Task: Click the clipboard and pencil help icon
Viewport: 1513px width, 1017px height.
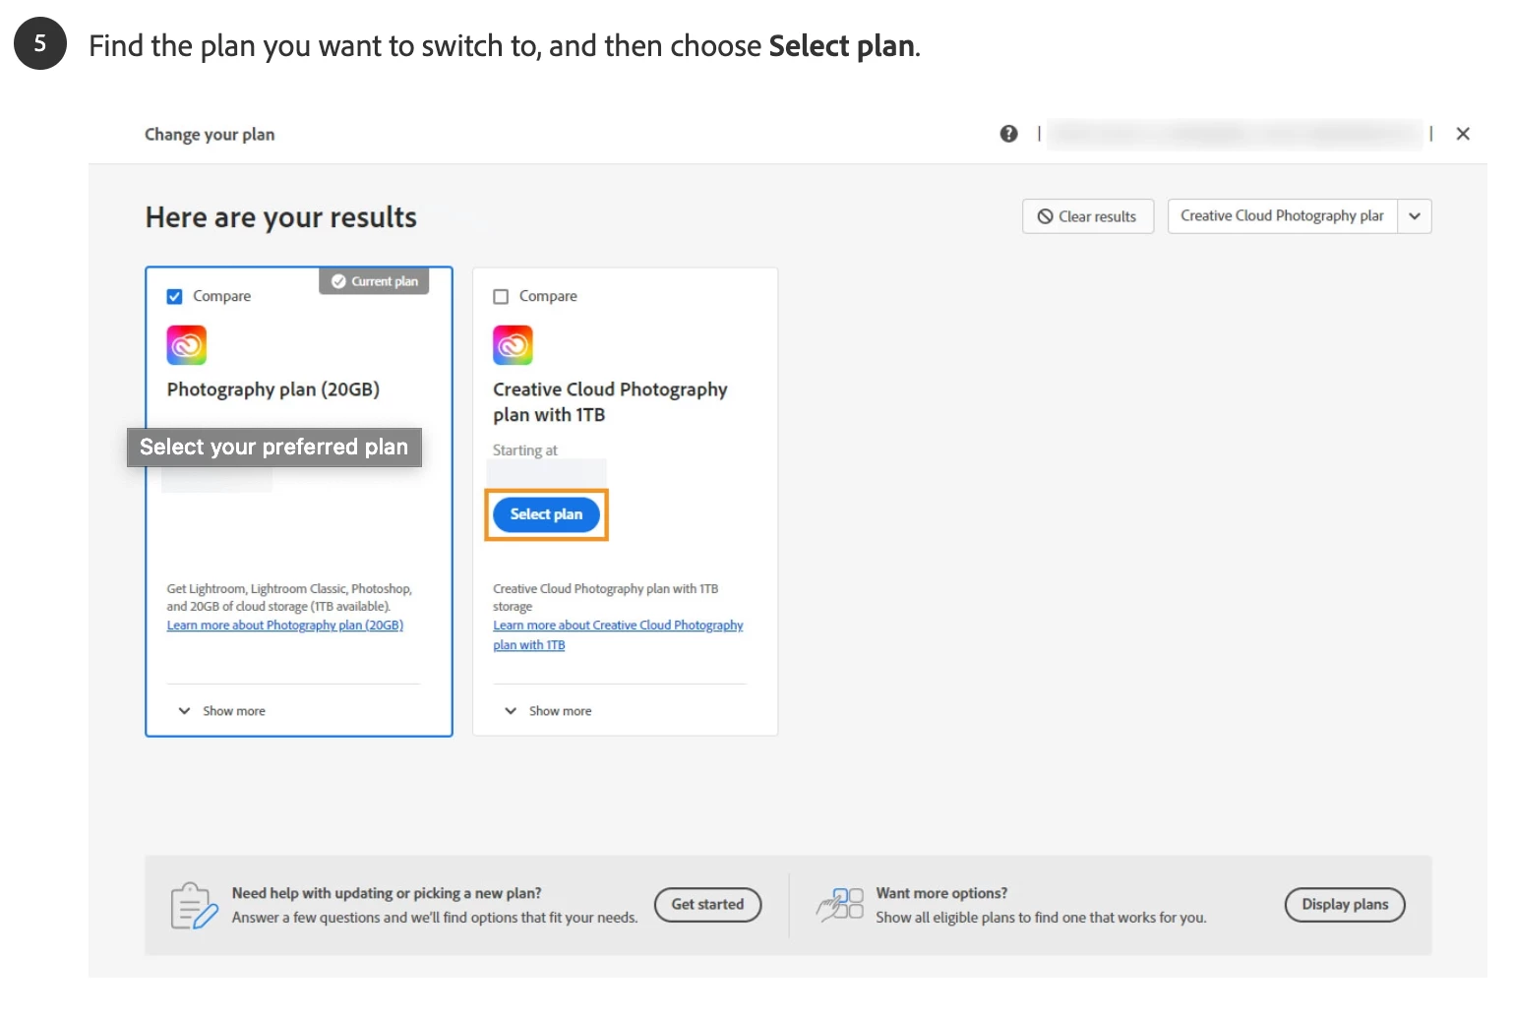Action: [x=194, y=906]
